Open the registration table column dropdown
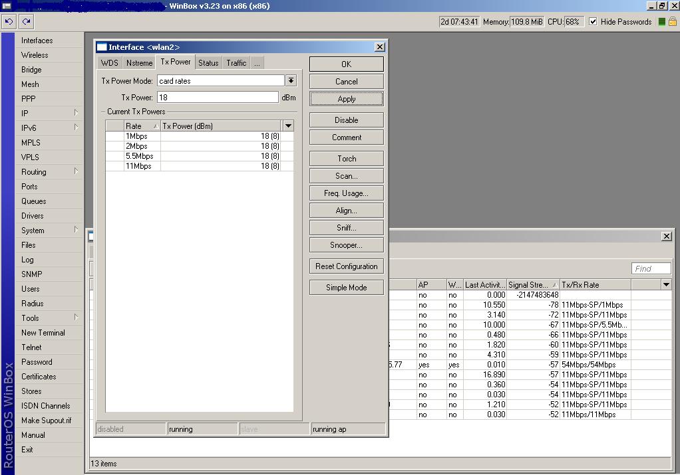 [666, 284]
